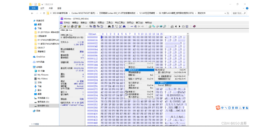
Task: Click the find text binoculars icon
Action: point(109,26)
